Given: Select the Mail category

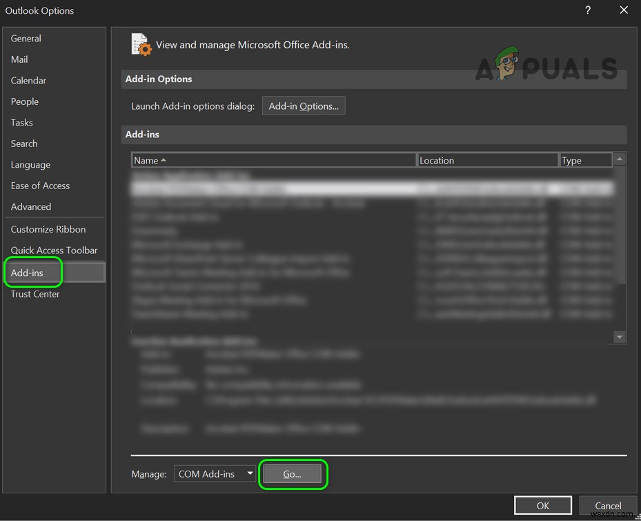Looking at the screenshot, I should [x=19, y=60].
